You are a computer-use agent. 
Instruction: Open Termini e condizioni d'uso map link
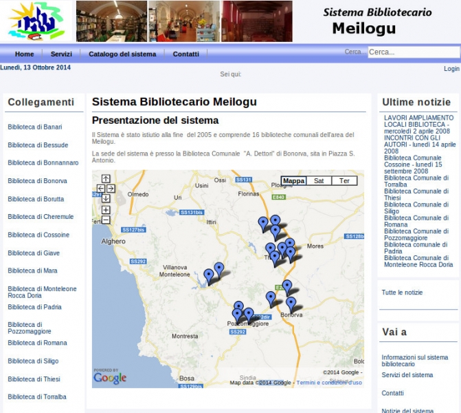(329, 383)
